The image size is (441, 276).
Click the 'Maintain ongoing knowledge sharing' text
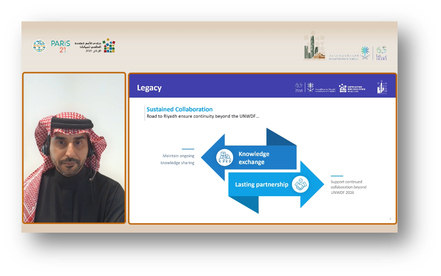coord(177,159)
